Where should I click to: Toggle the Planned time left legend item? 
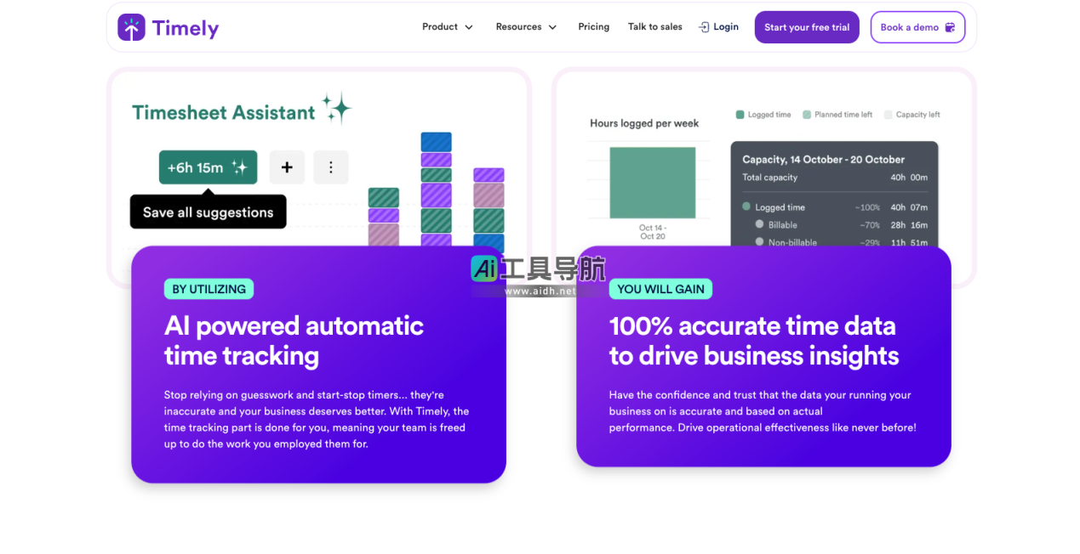click(x=837, y=115)
